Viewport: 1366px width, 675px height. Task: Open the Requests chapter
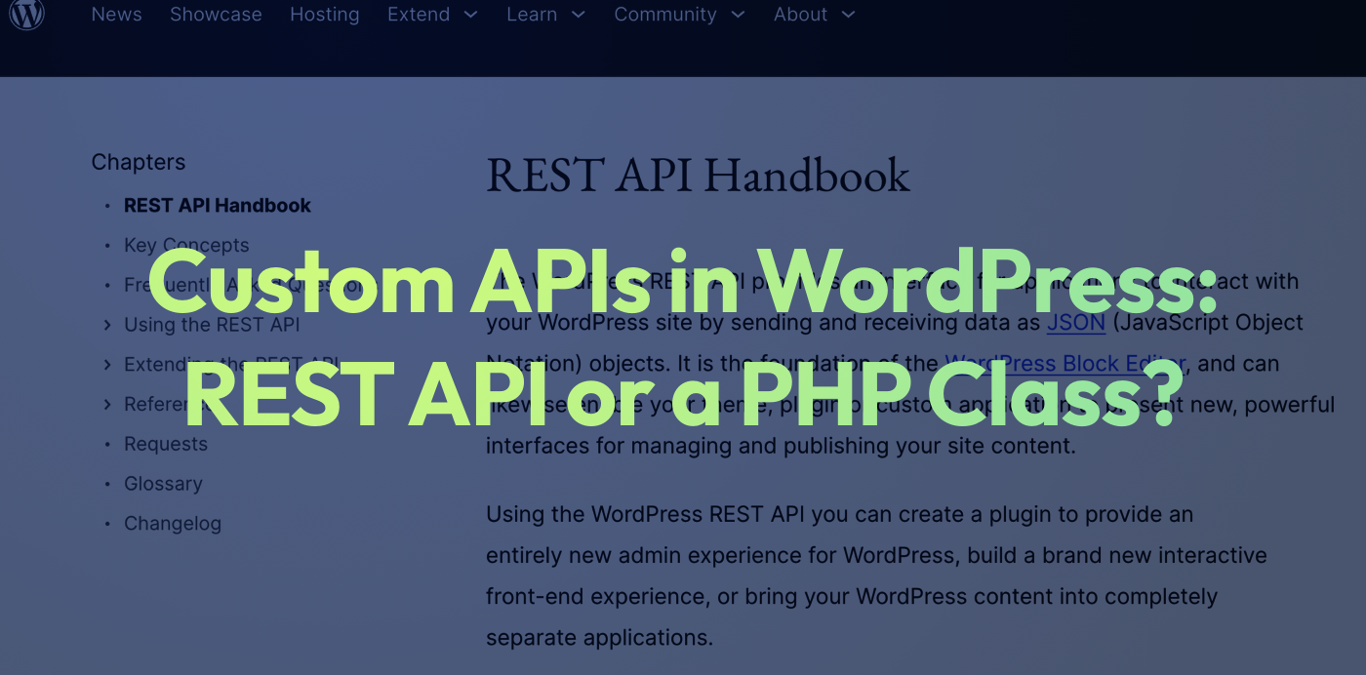coord(166,443)
